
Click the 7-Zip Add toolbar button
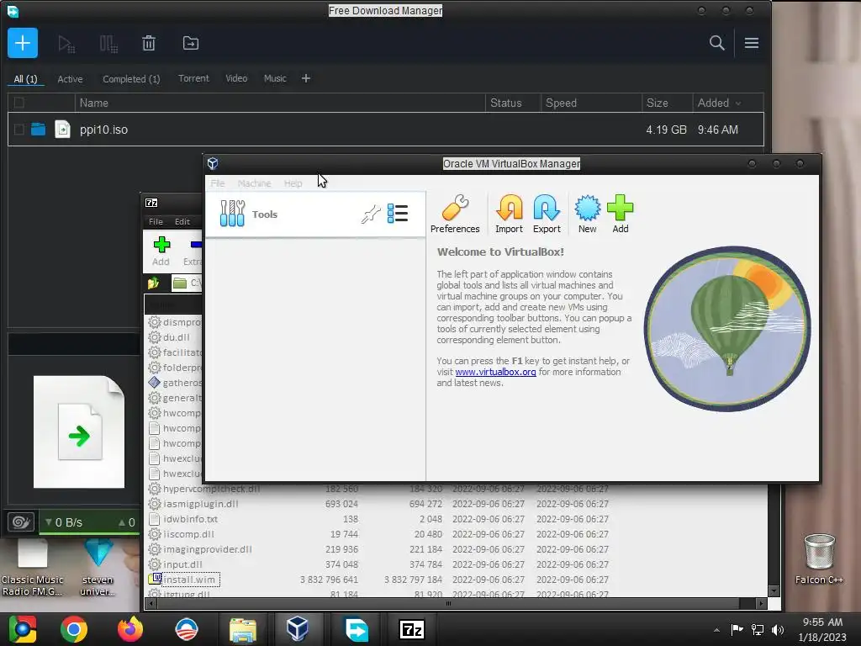point(161,251)
